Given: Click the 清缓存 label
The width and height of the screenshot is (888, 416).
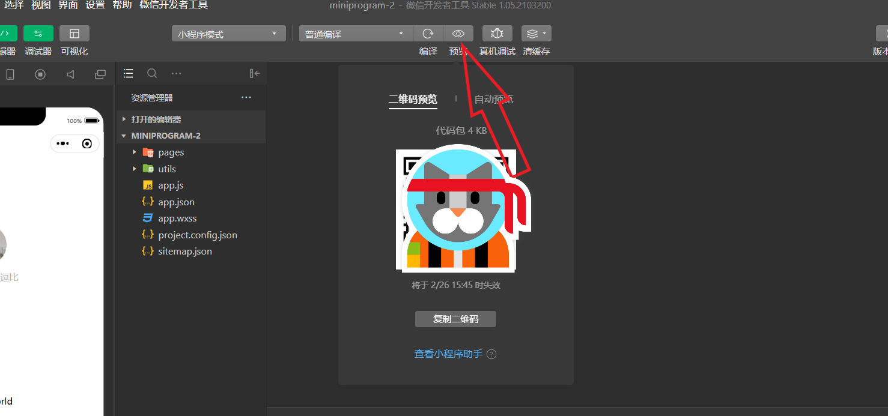Looking at the screenshot, I should point(537,52).
